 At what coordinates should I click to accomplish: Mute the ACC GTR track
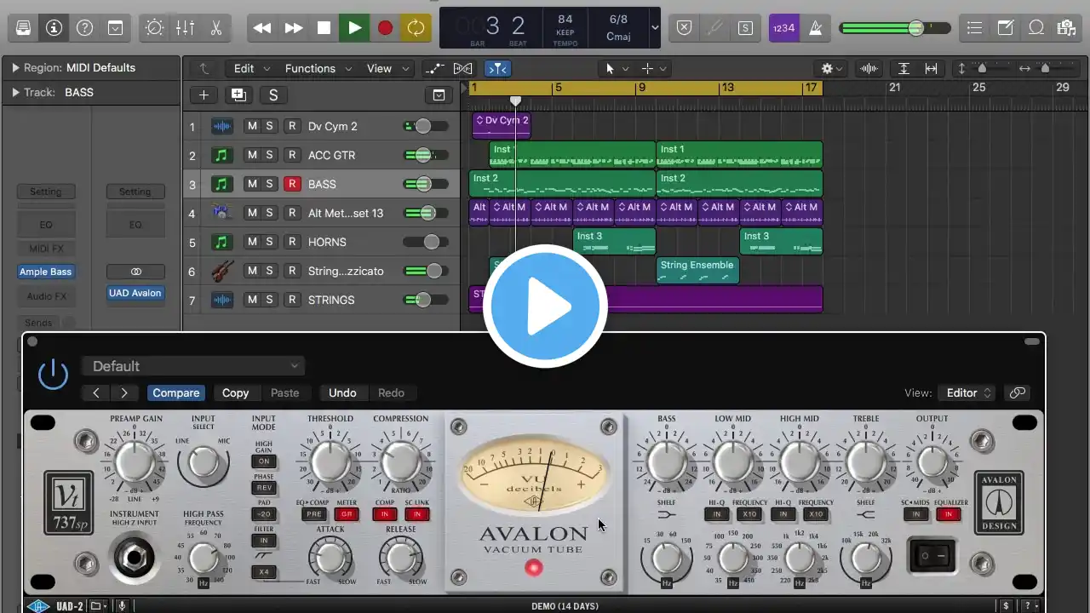pyautogui.click(x=251, y=155)
